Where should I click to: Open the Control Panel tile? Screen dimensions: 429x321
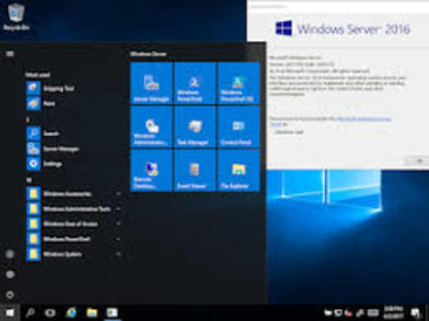click(x=239, y=127)
